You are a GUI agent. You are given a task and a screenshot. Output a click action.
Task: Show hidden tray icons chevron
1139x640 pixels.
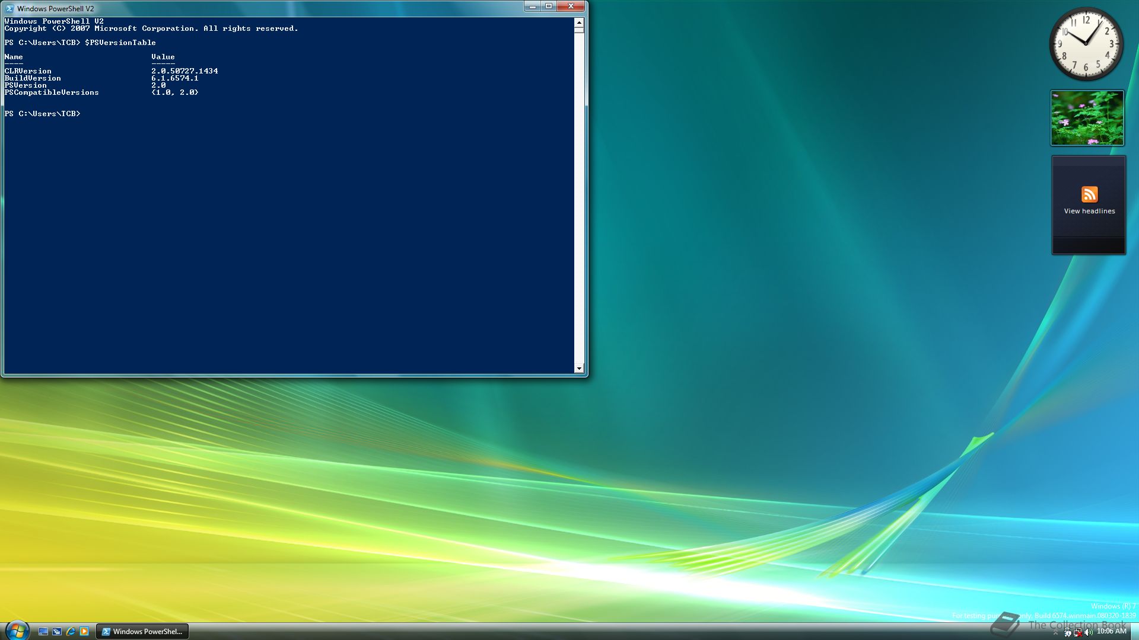click(1055, 633)
